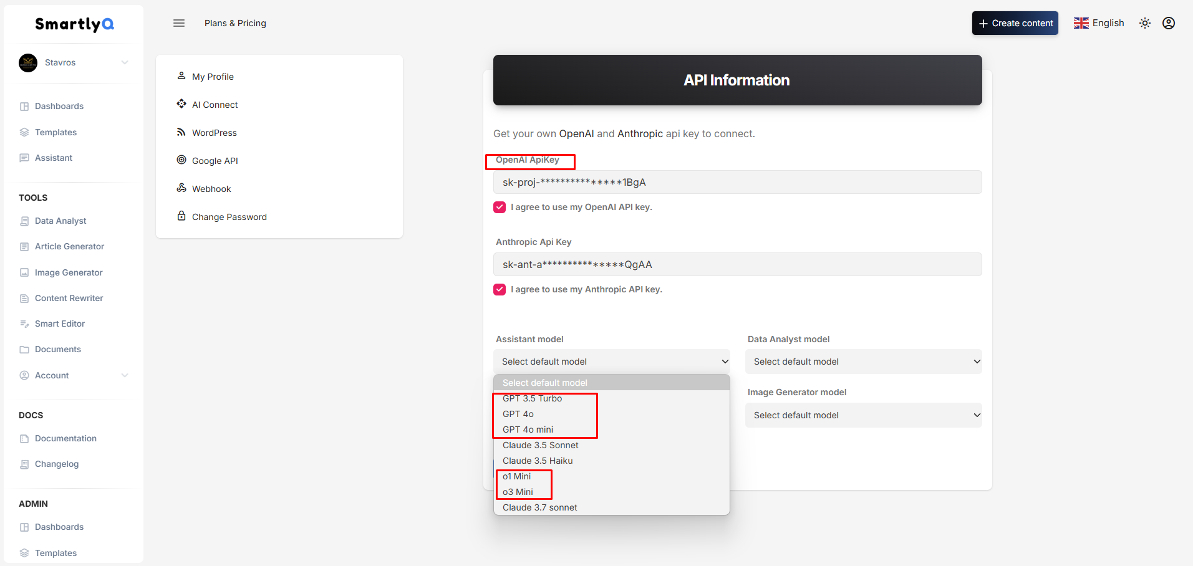Click the Image Generator icon
This screenshot has width=1193, height=566.
point(24,273)
